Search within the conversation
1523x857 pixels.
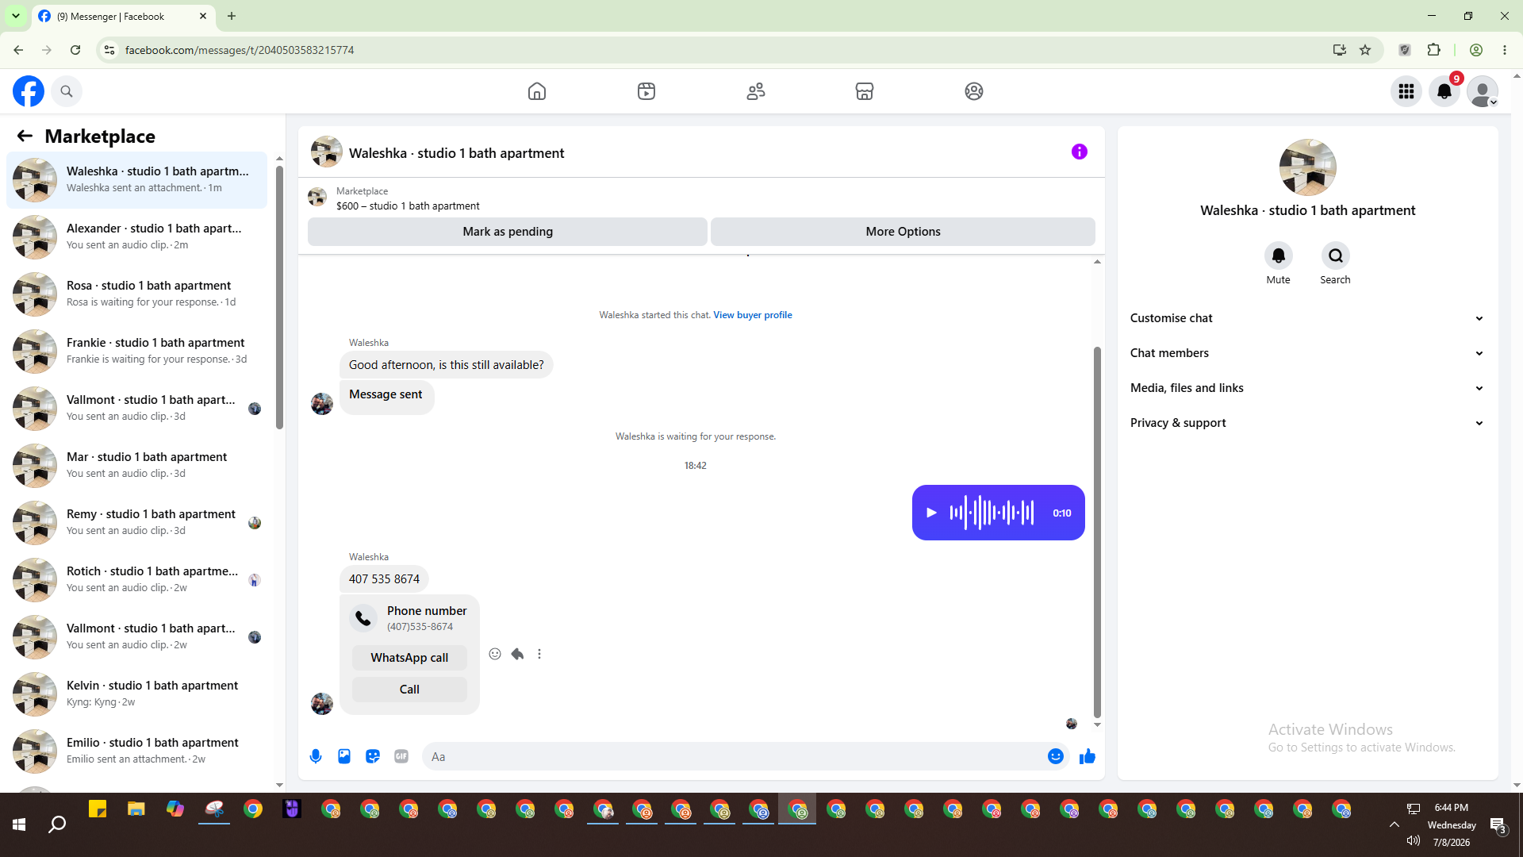pos(1336,256)
